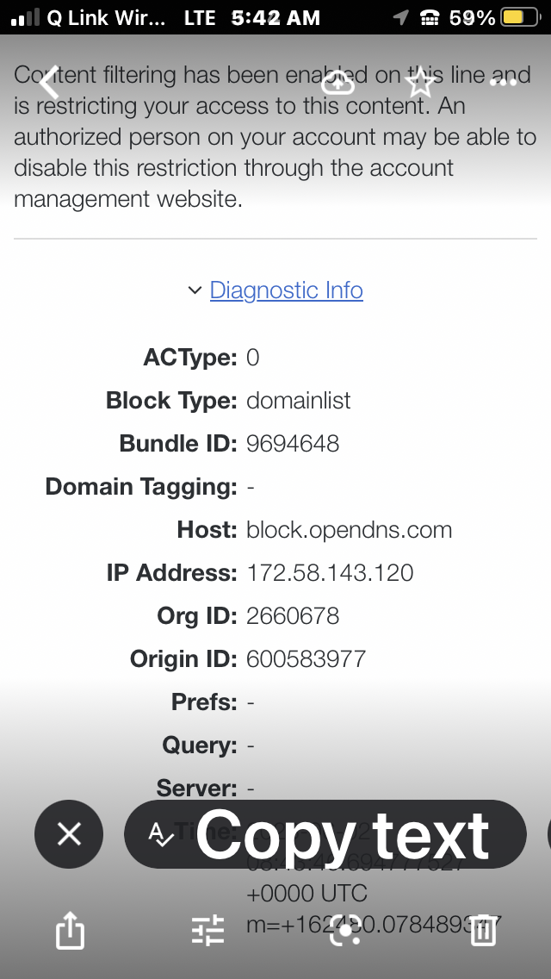Image resolution: width=551 pixels, height=979 pixels.
Task: Open the edit adjustments sliders icon
Action: [207, 931]
